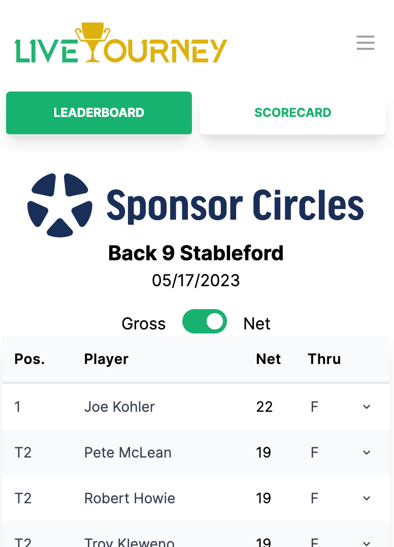Viewport: 394px width, 547px height.
Task: Select the Net label beside the switch
Action: click(257, 324)
